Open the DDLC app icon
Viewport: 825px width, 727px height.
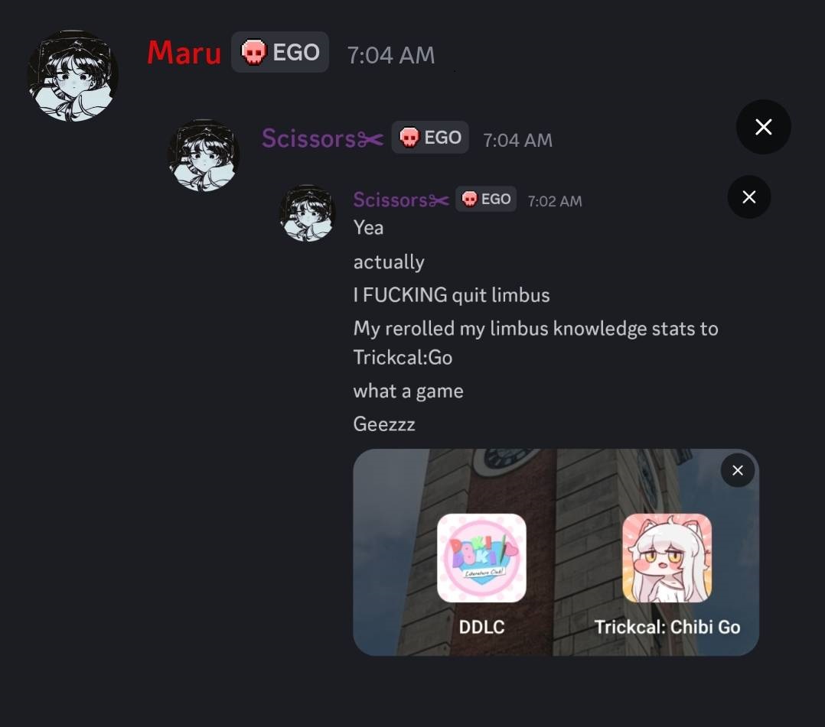(481, 558)
